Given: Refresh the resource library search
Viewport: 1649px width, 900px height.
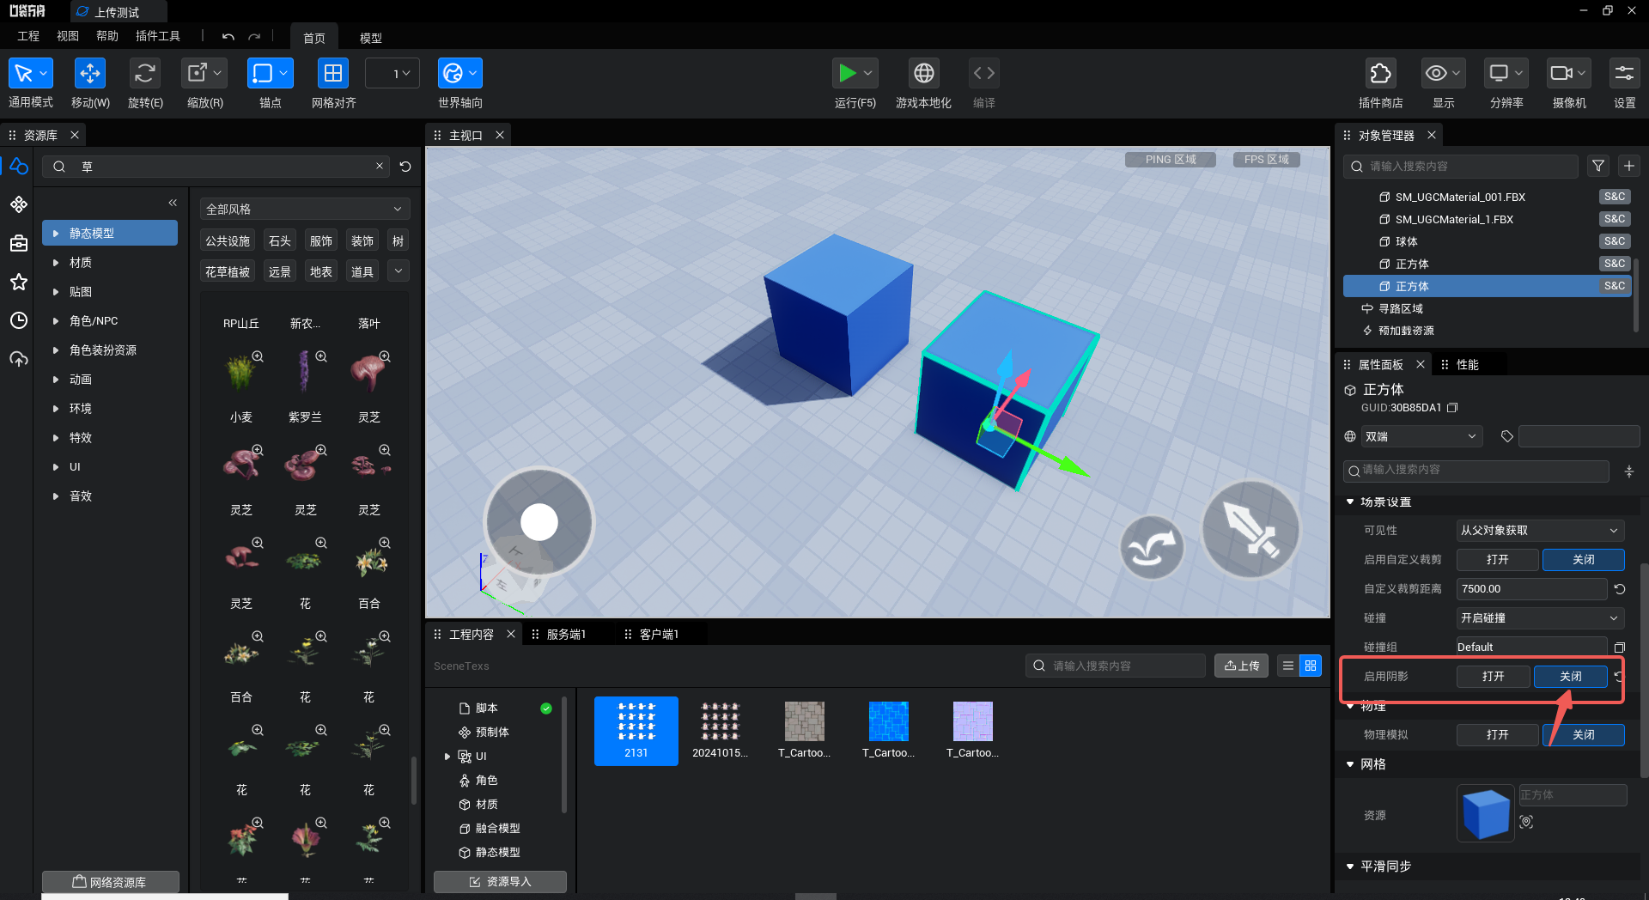Looking at the screenshot, I should (x=405, y=167).
